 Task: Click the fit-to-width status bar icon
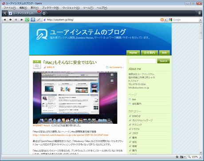(x=177, y=157)
